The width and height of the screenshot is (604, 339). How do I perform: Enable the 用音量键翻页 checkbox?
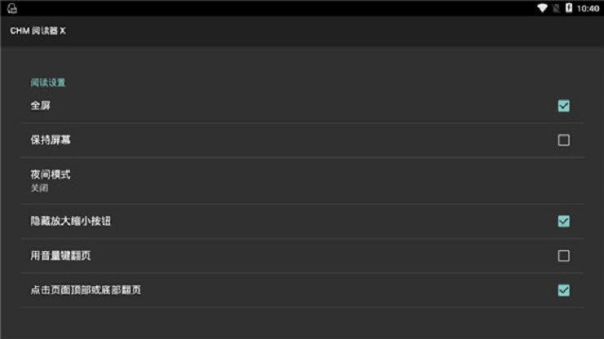(563, 256)
